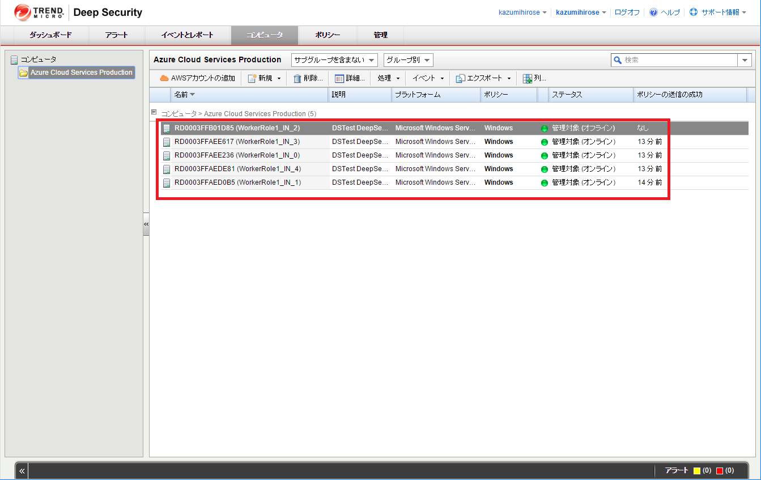Viewport: 761px width, 480px height.
Task: Click the ヘルプ link
Action: 670,12
